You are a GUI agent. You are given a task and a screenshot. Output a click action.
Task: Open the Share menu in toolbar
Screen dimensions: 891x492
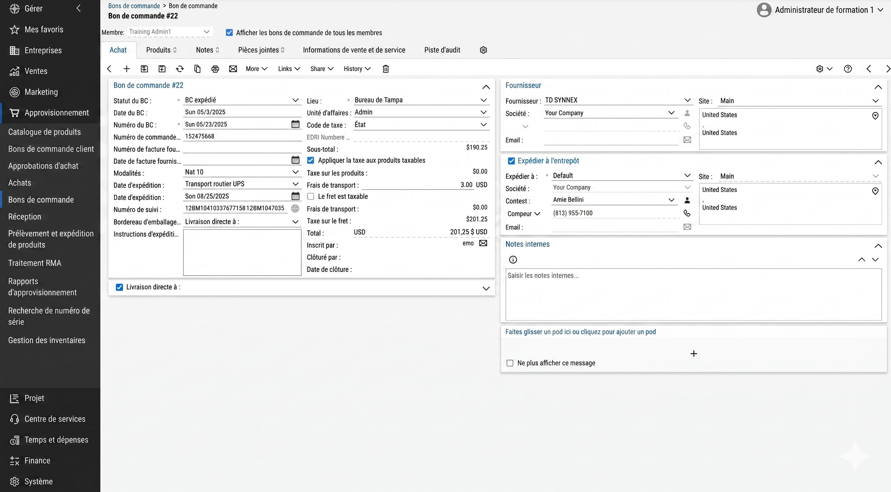click(322, 69)
